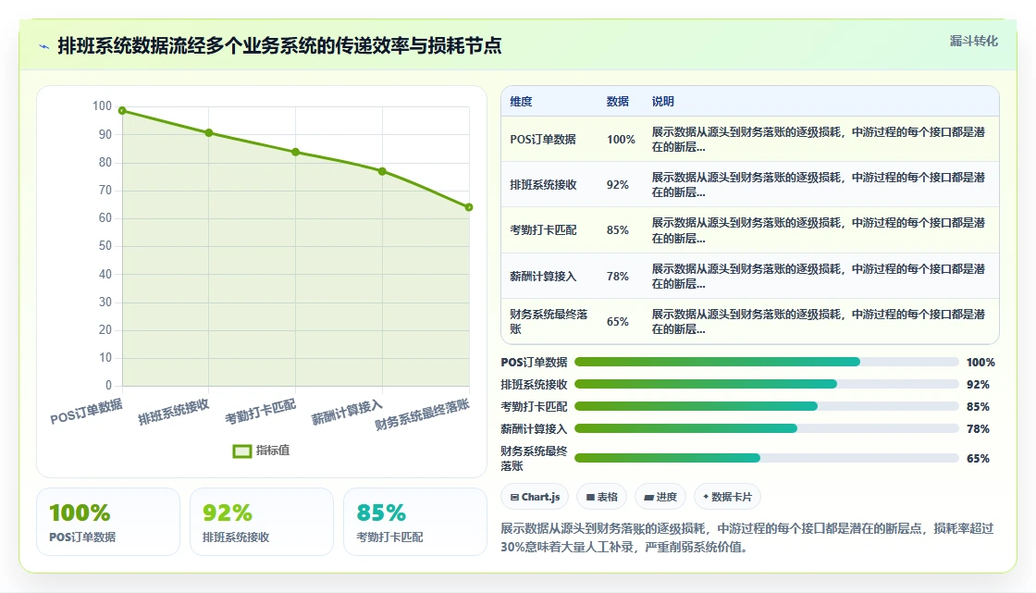This screenshot has height=593, width=1036.
Task: Click the 考勤打卡匹配 x-axis label
Action: click(260, 411)
